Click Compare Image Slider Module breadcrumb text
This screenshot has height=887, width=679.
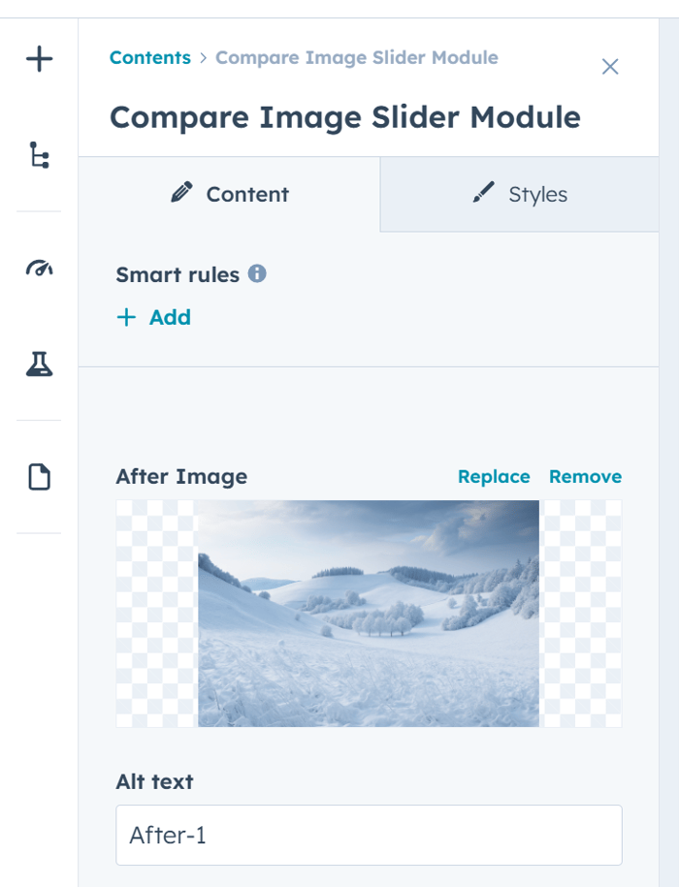point(357,58)
